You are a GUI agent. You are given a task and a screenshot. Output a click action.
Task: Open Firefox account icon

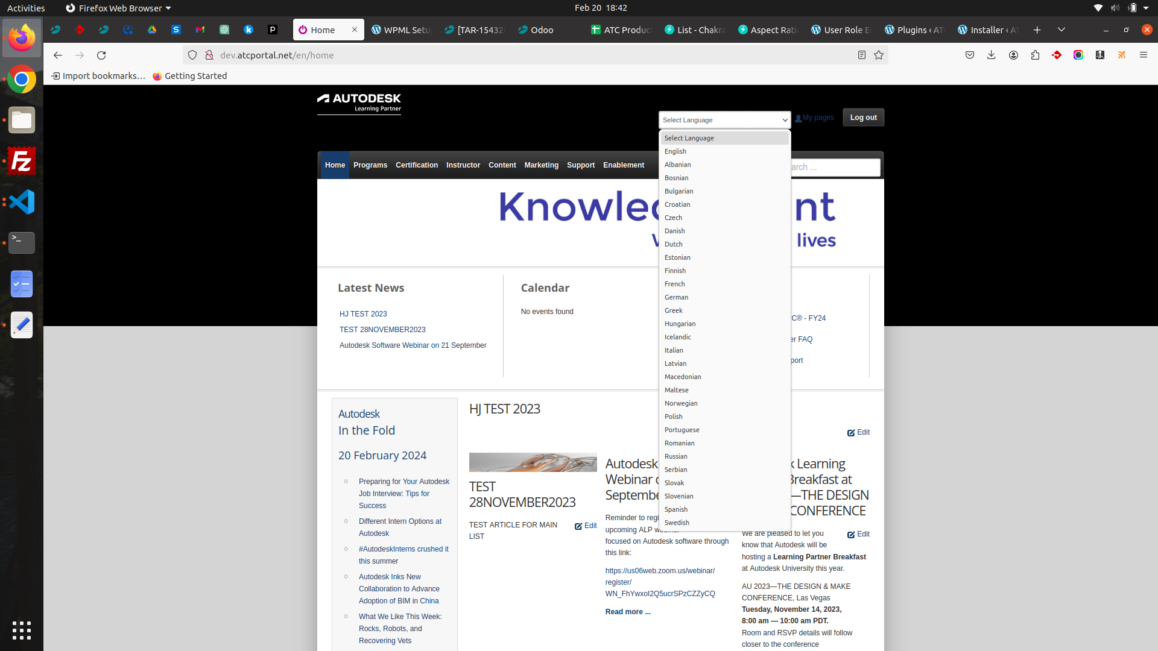click(x=1013, y=55)
